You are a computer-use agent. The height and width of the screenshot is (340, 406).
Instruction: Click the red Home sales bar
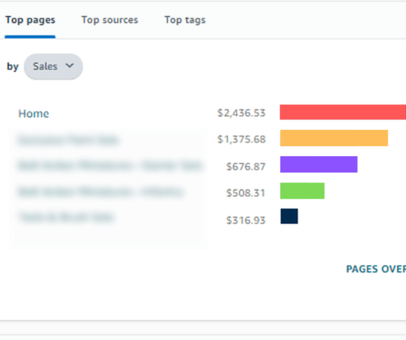343,112
